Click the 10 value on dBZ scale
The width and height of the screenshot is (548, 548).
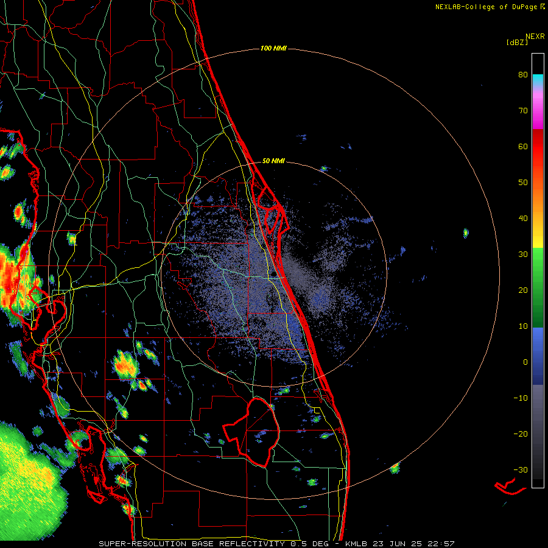523,326
